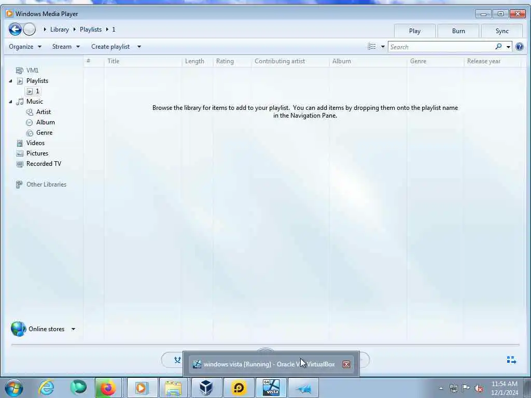Sort by Contributing artist column header
Viewport: 531px width, 398px height.
(x=290, y=61)
